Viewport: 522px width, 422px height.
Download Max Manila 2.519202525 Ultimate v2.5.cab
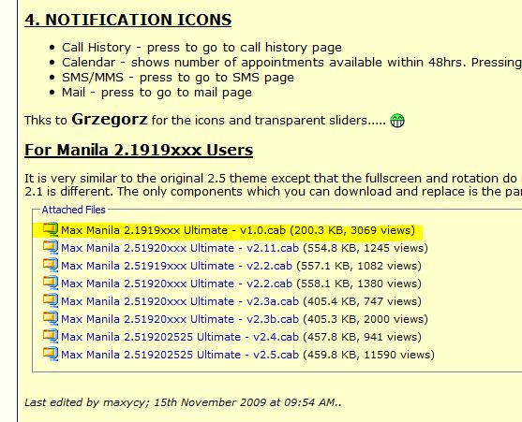click(180, 355)
